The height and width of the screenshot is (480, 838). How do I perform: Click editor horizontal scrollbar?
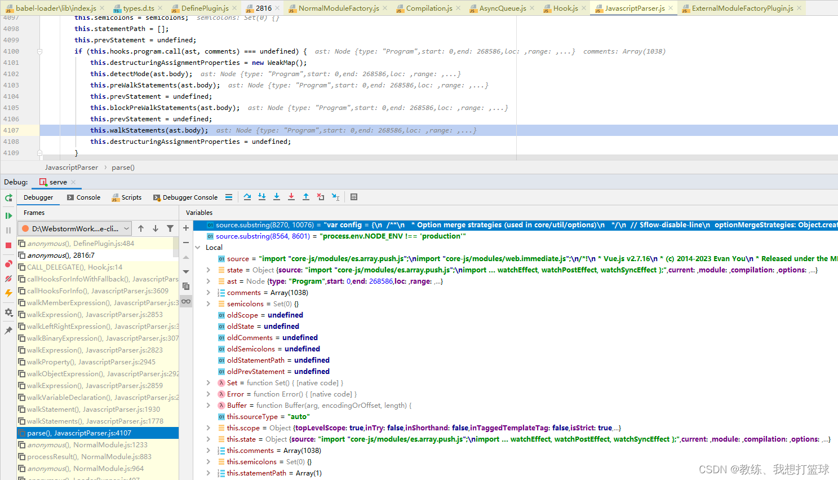point(440,157)
